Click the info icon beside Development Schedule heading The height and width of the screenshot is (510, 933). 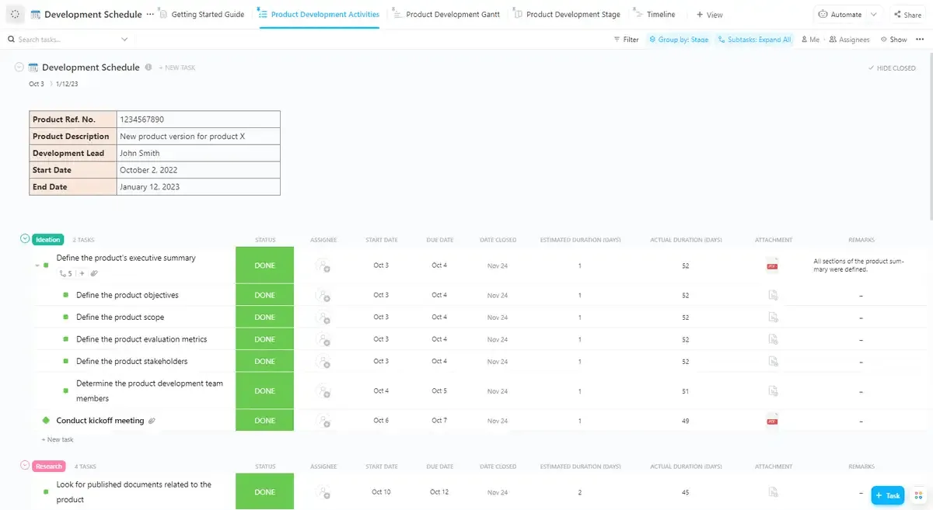point(149,68)
